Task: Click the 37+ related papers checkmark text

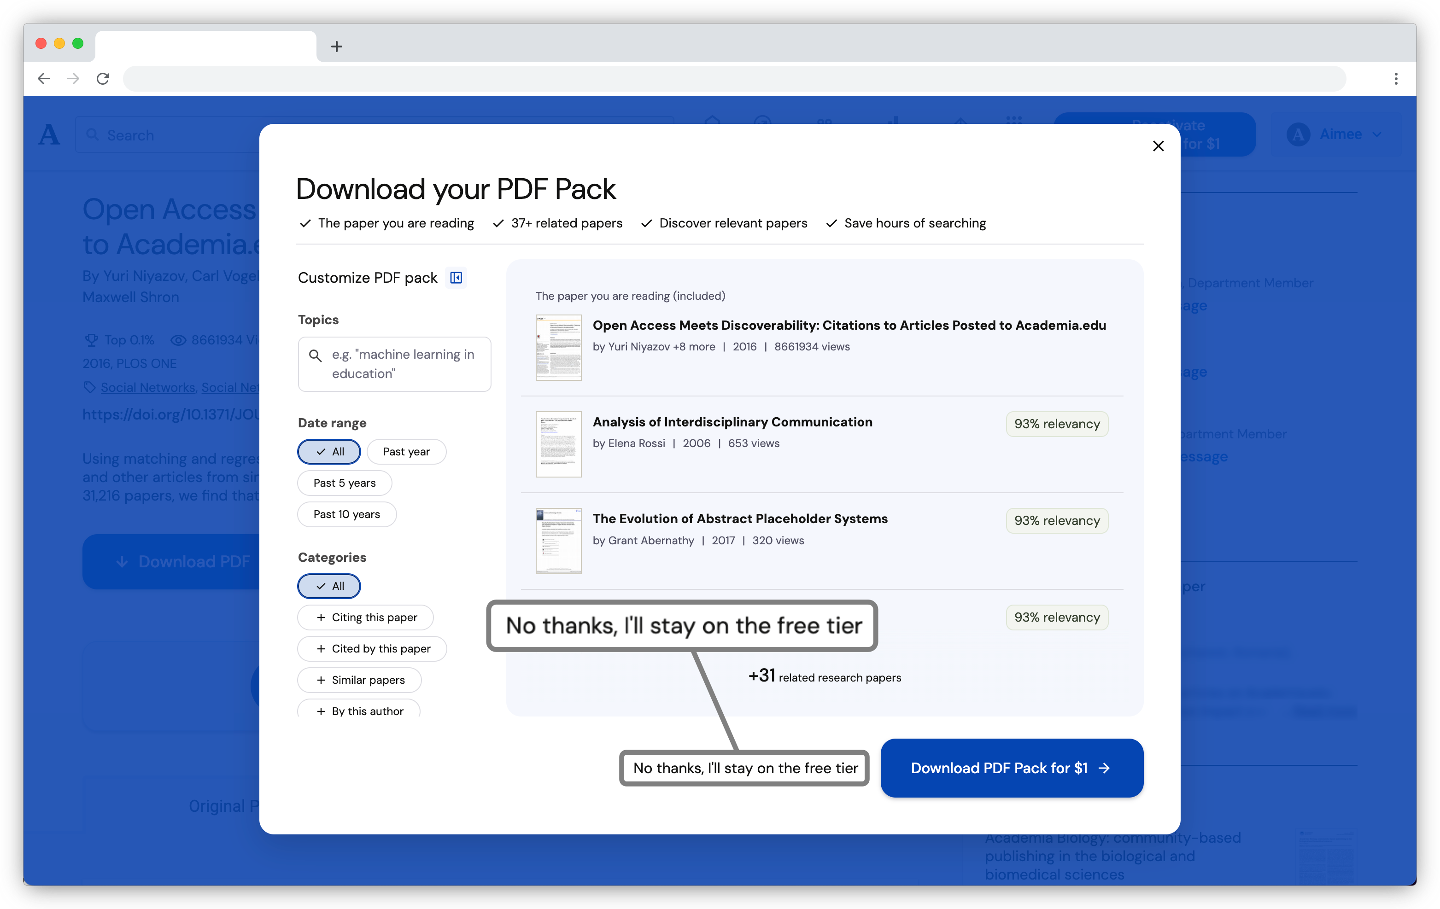Action: [558, 223]
